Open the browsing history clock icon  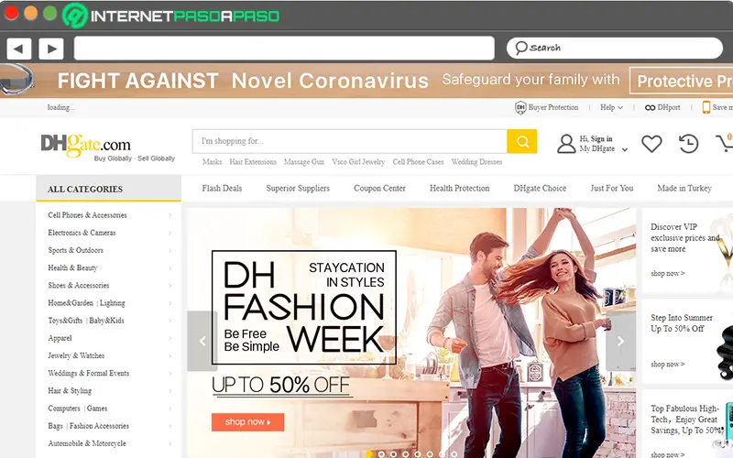[x=688, y=144]
